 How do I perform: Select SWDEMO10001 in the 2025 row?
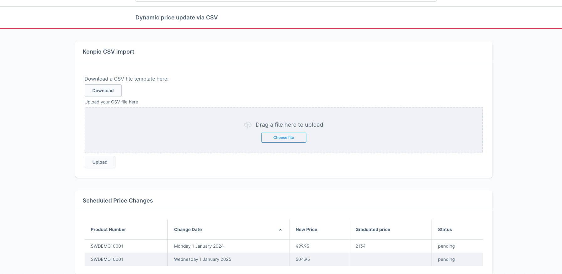[x=107, y=259]
